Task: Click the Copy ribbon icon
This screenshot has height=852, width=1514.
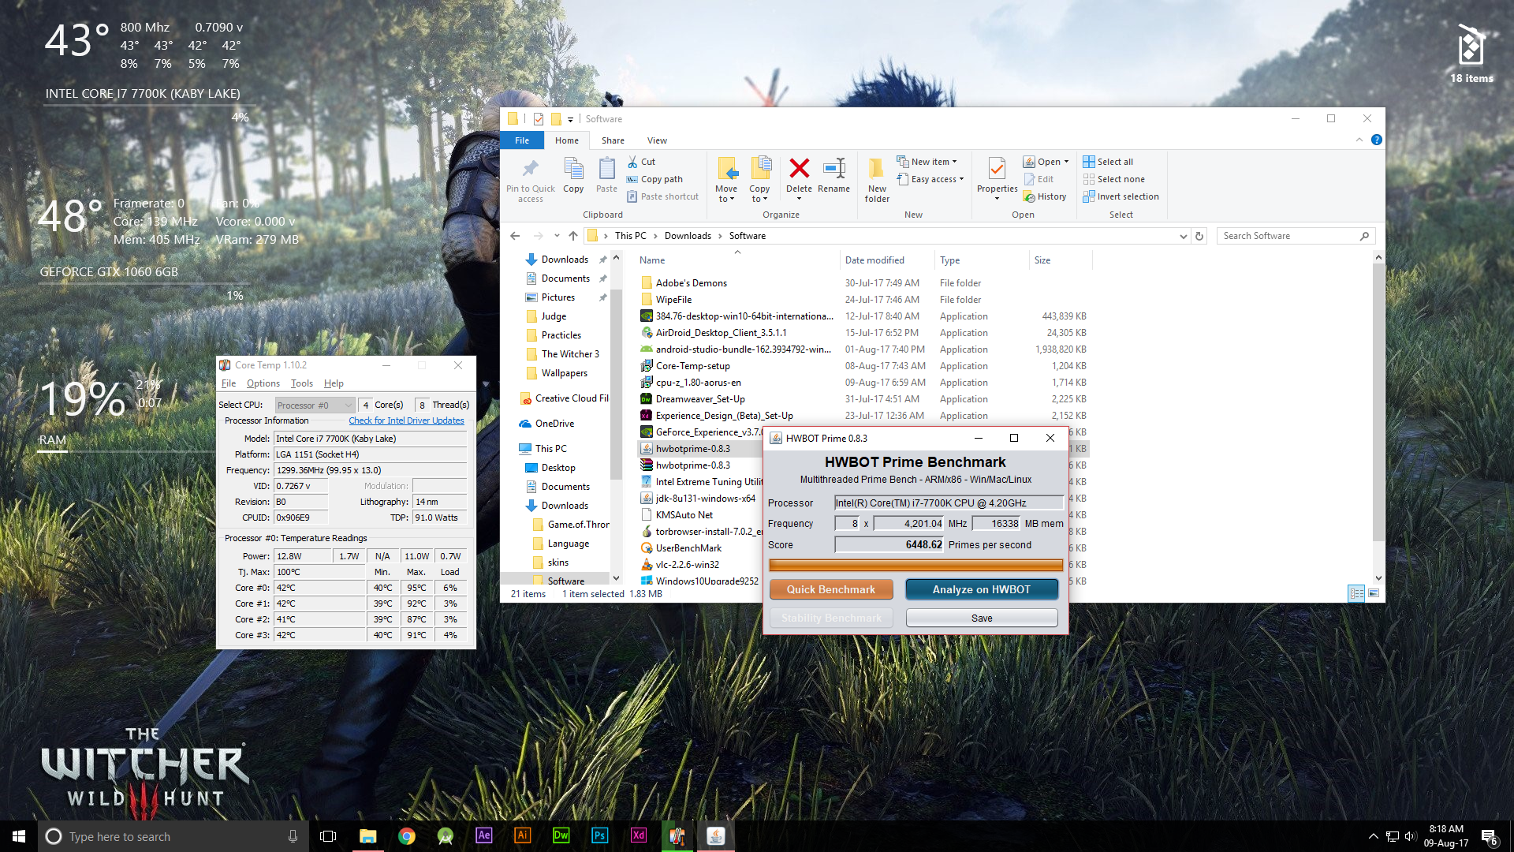Action: (573, 168)
